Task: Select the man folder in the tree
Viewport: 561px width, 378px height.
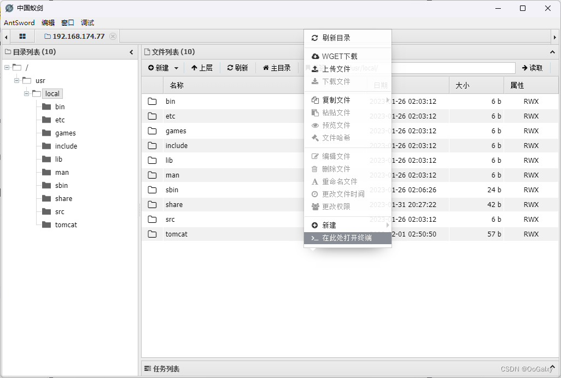Action: click(x=62, y=173)
